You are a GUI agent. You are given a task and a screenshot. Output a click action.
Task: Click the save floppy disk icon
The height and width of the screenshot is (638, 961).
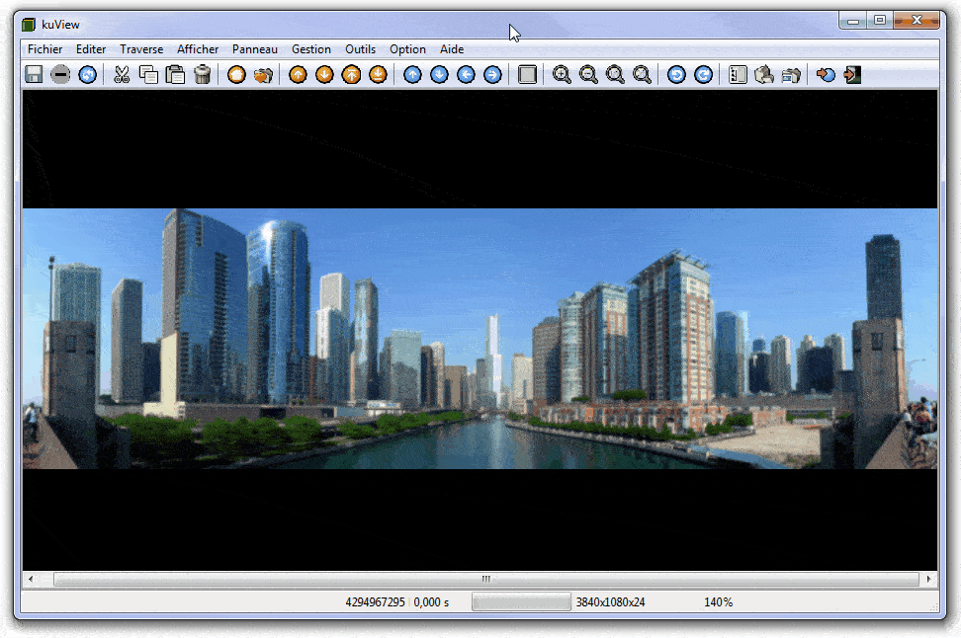click(34, 75)
